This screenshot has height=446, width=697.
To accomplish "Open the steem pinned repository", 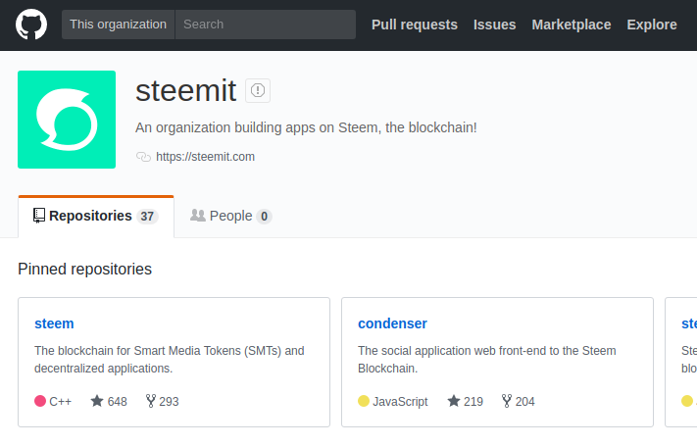I will click(54, 323).
